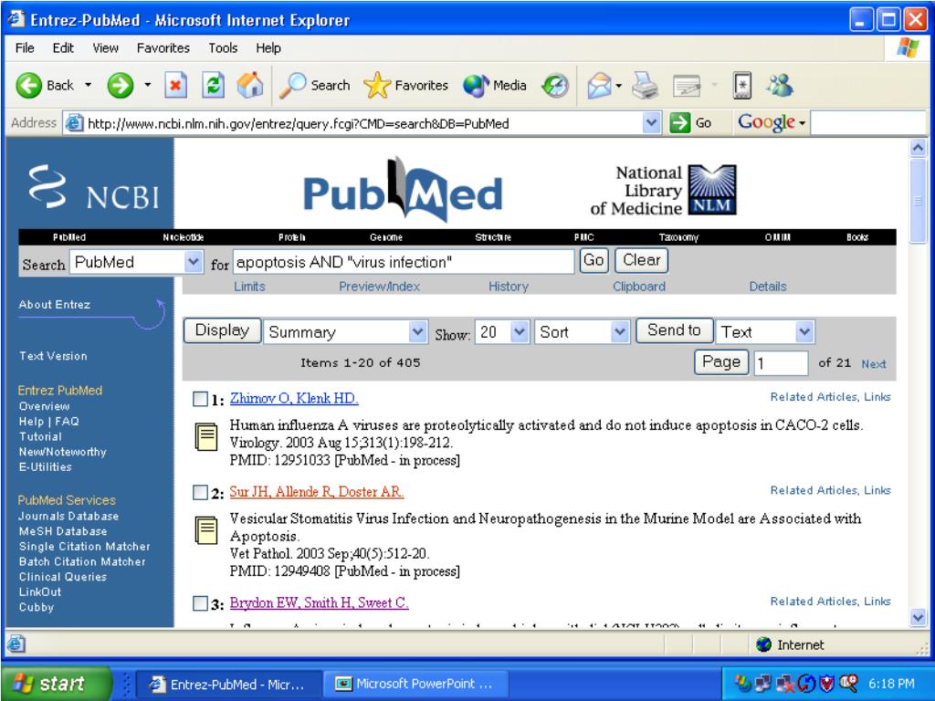
Task: Click the search query text field
Action: 403,262
